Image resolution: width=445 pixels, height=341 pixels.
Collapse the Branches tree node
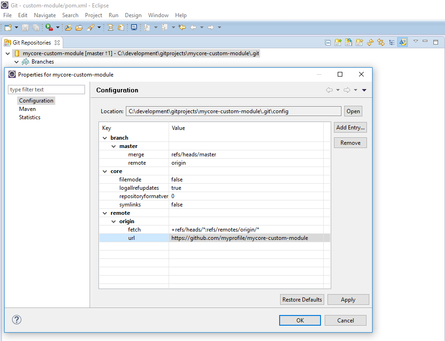(16, 62)
